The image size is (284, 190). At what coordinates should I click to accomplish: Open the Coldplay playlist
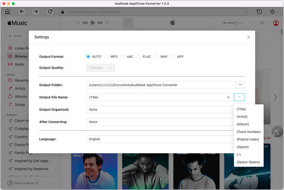click(18, 129)
